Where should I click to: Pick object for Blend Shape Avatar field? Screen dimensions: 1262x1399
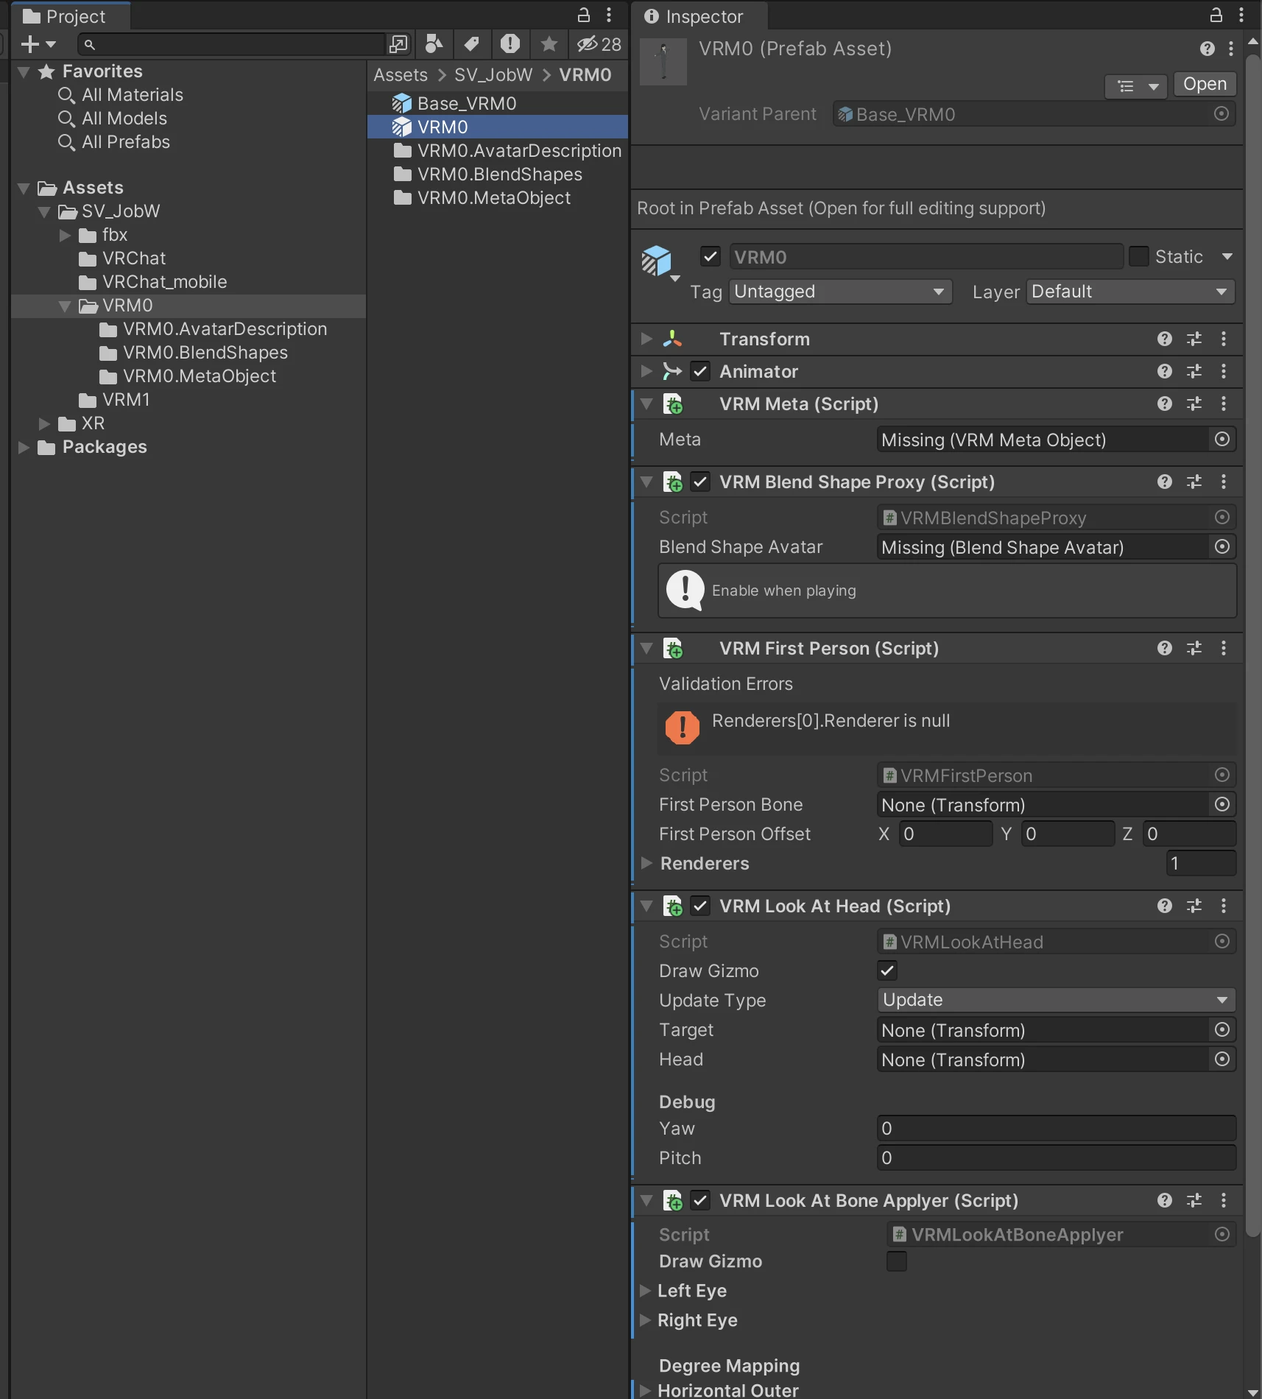click(1222, 547)
